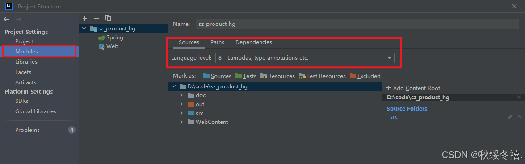Select the WebContent folder row
Viewport: 525px width, 164px height.
click(x=275, y=122)
